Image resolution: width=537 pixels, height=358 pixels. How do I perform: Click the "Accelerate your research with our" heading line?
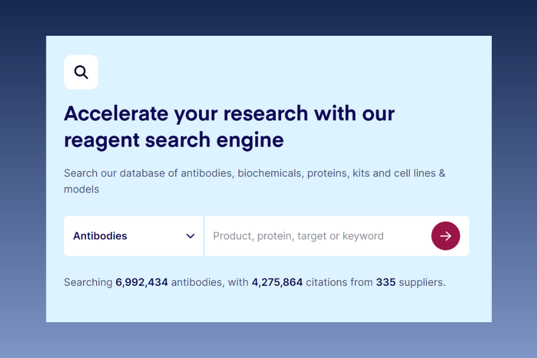pos(229,114)
